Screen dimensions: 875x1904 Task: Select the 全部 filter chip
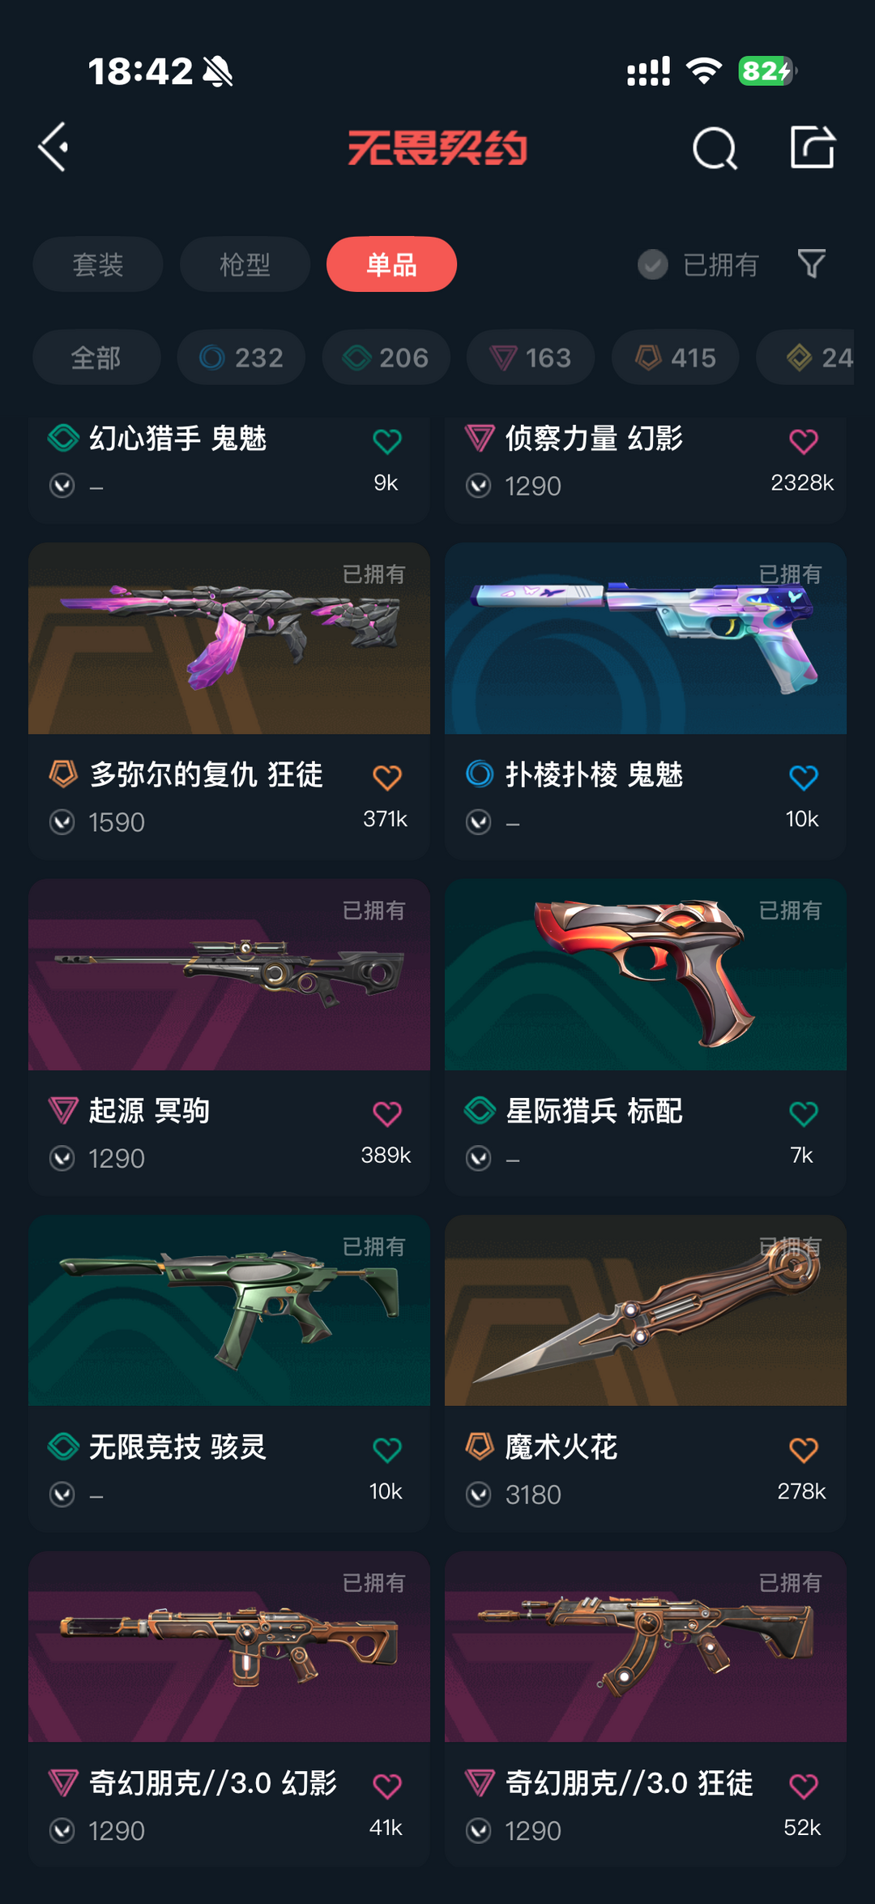(96, 358)
